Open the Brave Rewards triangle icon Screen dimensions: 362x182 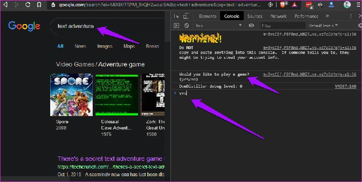coord(294,5)
